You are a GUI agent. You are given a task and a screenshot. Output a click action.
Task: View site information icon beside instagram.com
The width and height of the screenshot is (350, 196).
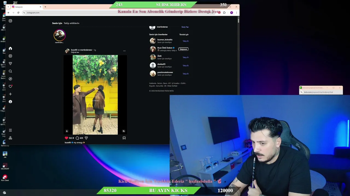coord(24,13)
